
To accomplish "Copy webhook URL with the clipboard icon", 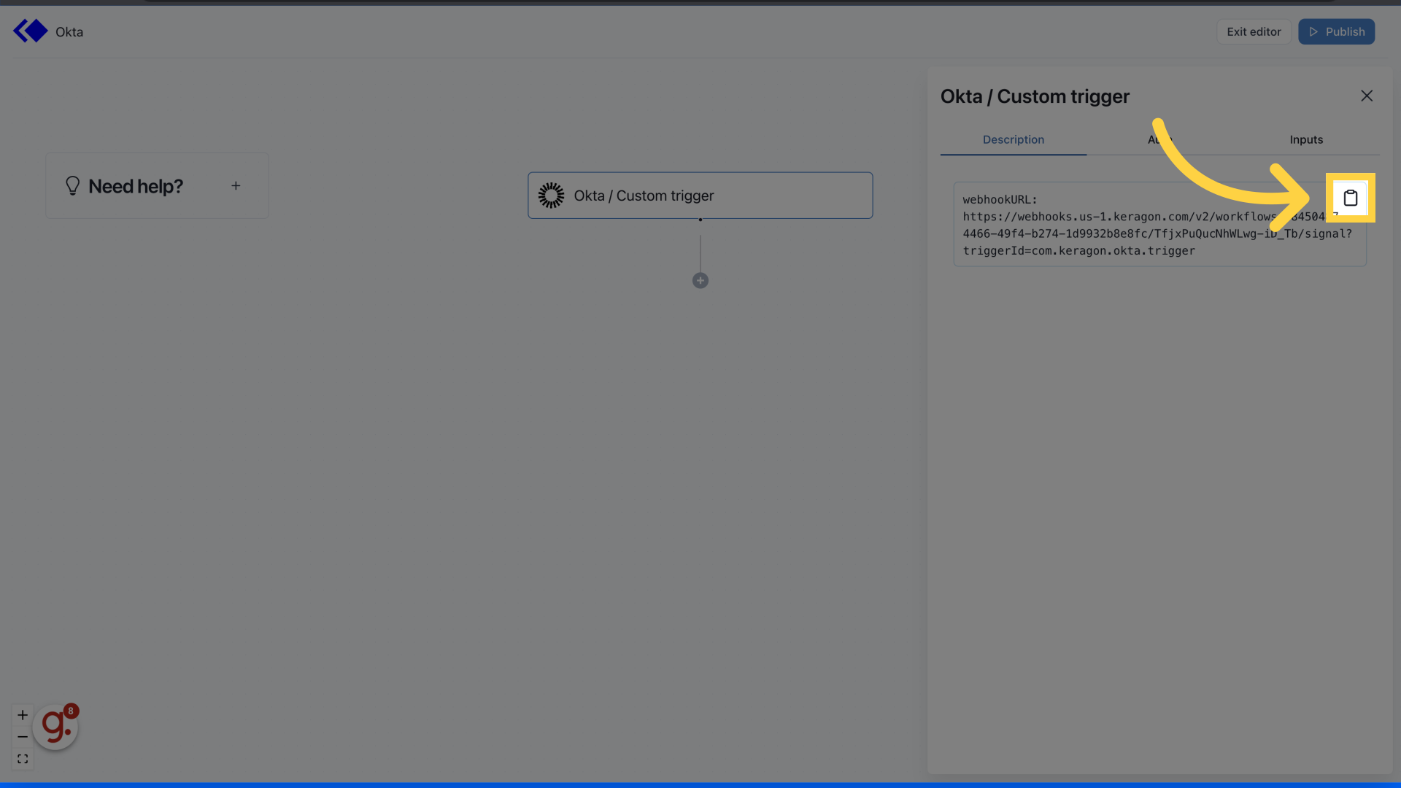I will click(1350, 198).
